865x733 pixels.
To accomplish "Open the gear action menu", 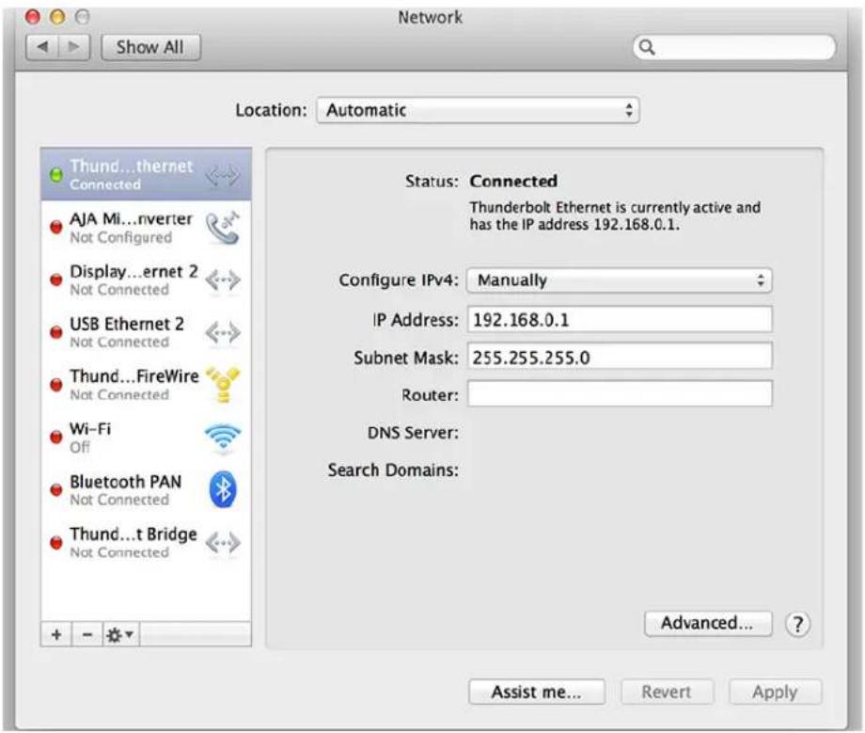I will coord(119,634).
